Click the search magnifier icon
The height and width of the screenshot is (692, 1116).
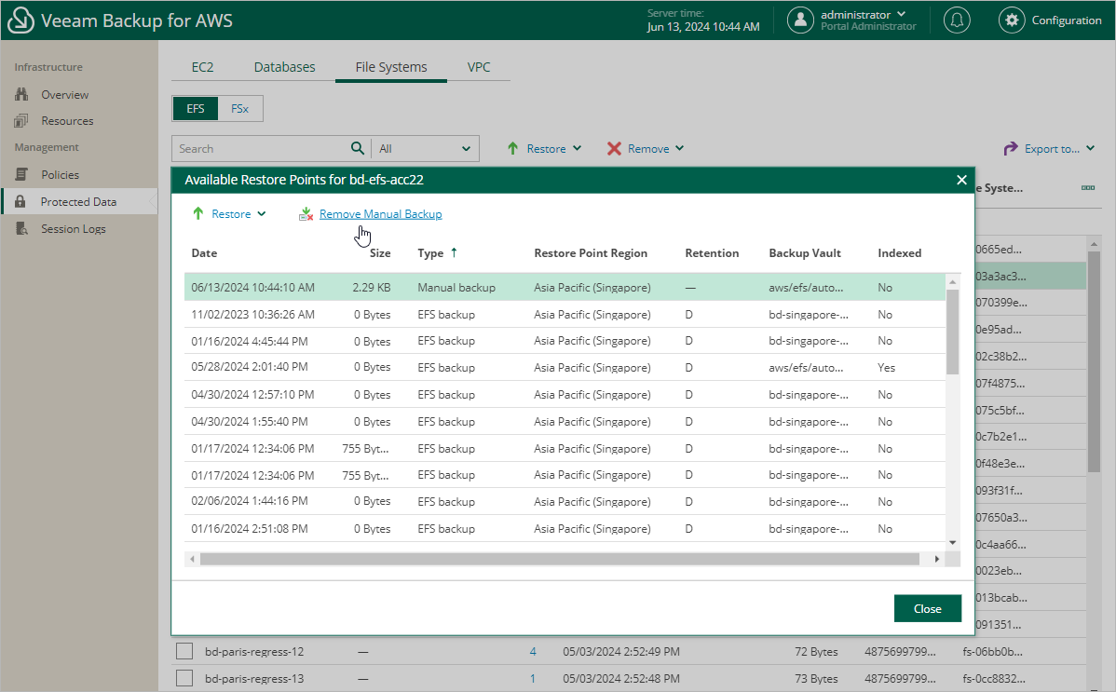tap(358, 148)
